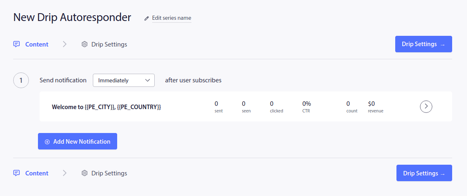Open the Immediately send-timing dropdown
The height and width of the screenshot is (196, 467).
point(124,80)
